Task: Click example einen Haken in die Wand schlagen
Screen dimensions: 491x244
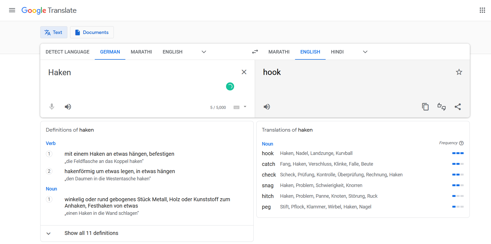Action: (102, 213)
